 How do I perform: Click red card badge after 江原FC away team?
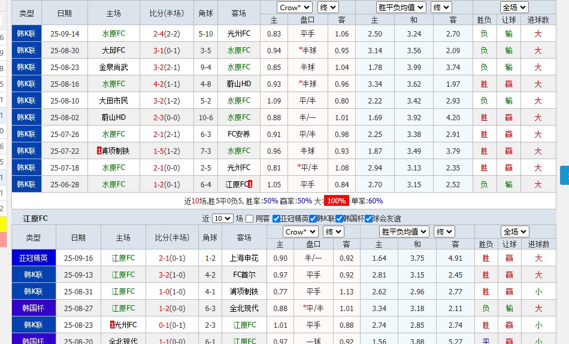pos(250,184)
